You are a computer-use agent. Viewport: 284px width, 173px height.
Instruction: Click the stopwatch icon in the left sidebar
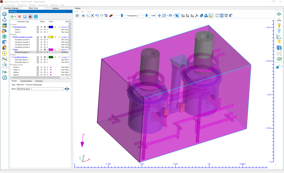pyautogui.click(x=4, y=20)
